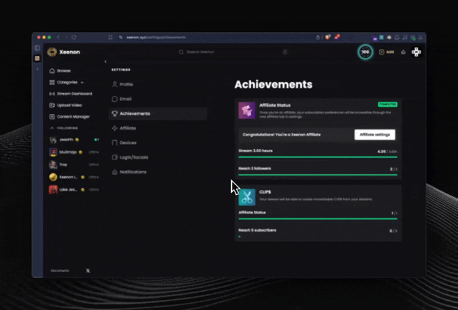
Task: Open the user avatar menu
Action: (x=416, y=52)
